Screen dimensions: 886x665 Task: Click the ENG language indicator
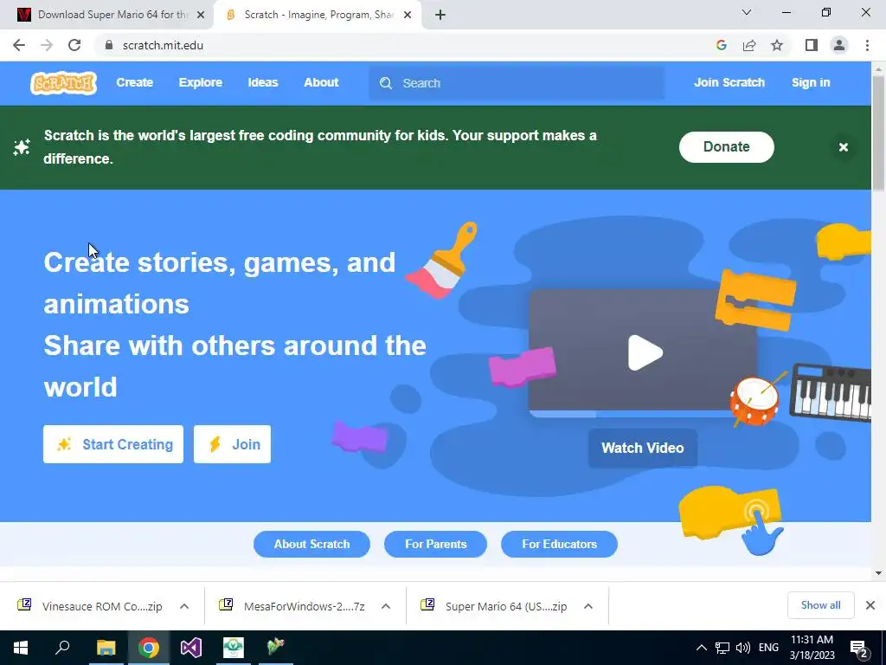coord(768,648)
